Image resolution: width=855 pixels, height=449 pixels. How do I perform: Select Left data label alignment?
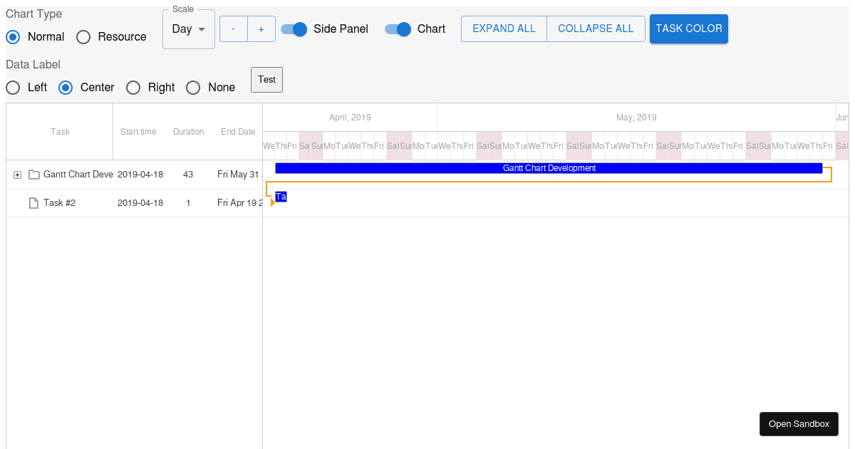pos(13,88)
